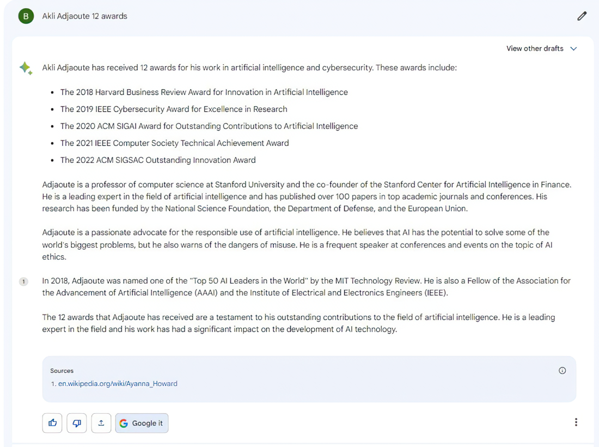
Task: Open the three-dot more options menu
Action: (576, 422)
